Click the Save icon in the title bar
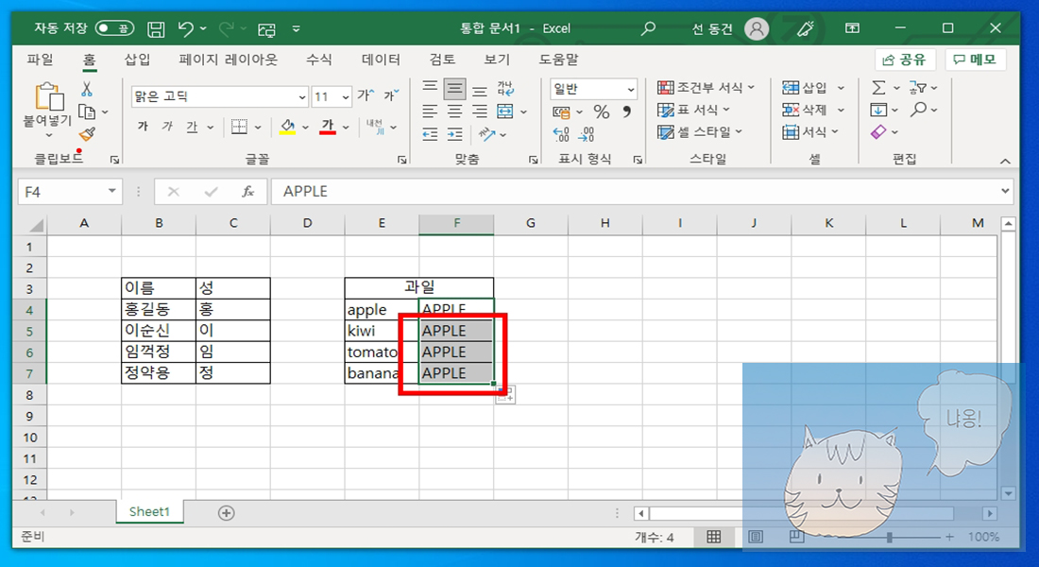This screenshot has height=567, width=1039. [156, 28]
